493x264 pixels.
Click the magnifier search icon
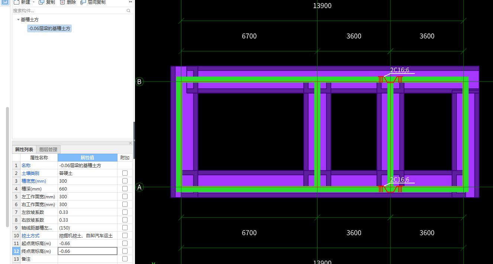129,11
